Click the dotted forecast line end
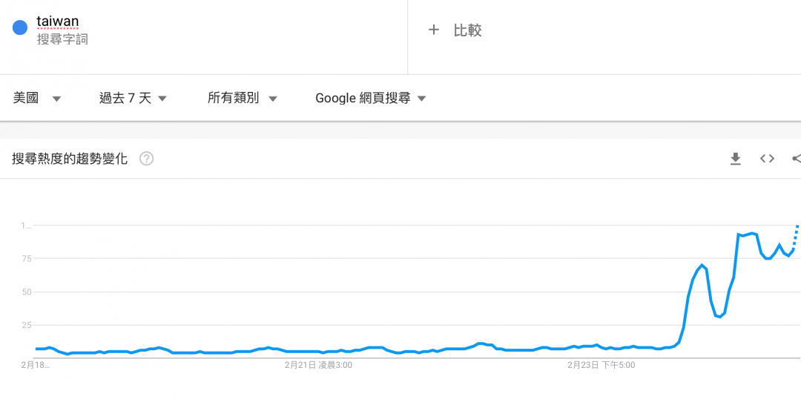Viewport: 801px width, 411px height. coord(797,226)
